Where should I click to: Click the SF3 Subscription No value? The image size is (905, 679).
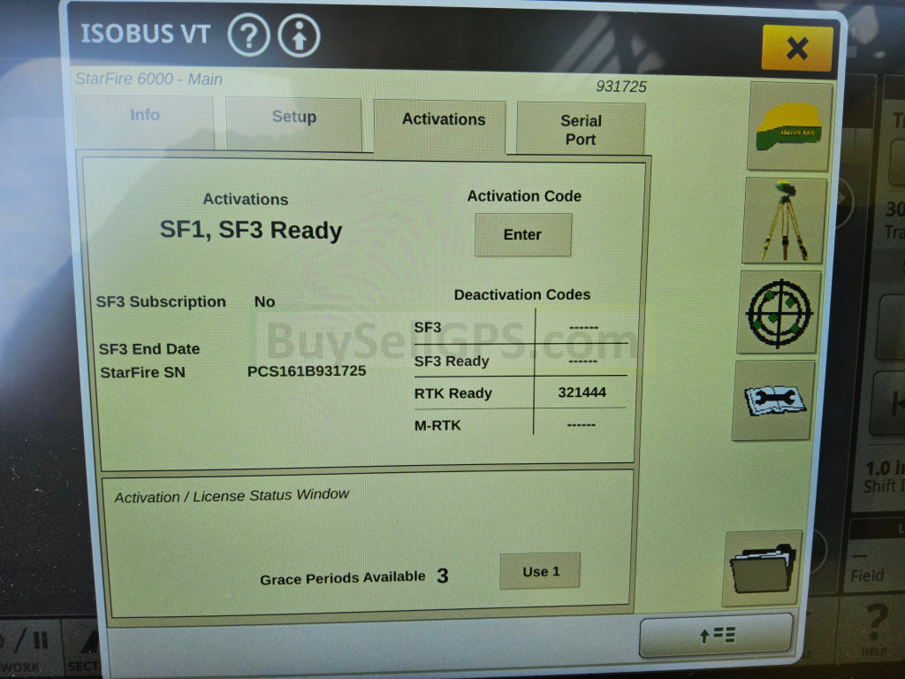(x=265, y=301)
